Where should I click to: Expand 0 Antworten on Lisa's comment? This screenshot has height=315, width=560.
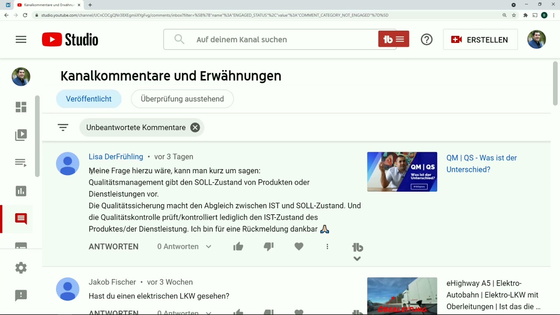tap(185, 246)
